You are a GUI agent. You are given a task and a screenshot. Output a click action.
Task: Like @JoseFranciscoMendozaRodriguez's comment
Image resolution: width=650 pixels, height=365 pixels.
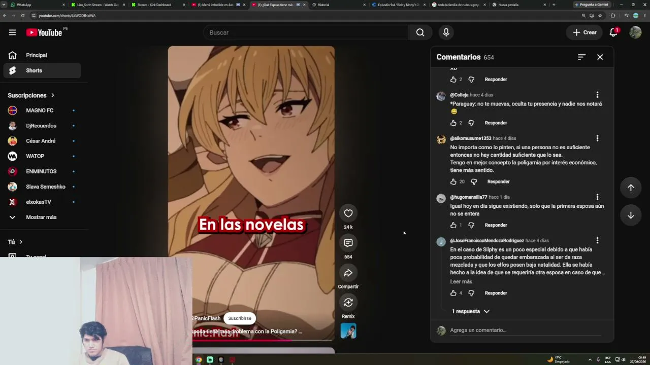[453, 293]
